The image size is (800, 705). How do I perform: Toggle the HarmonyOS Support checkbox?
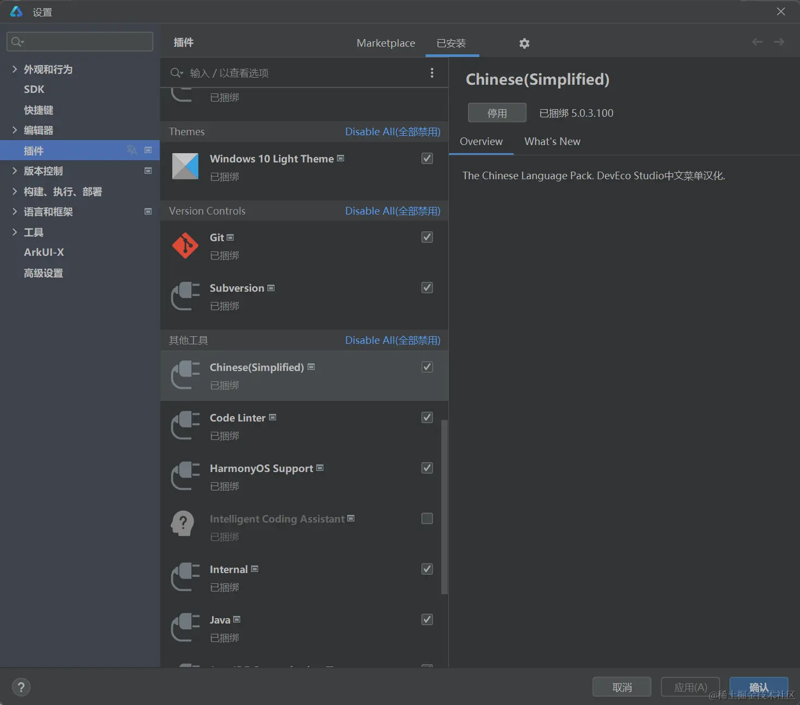[x=427, y=468]
